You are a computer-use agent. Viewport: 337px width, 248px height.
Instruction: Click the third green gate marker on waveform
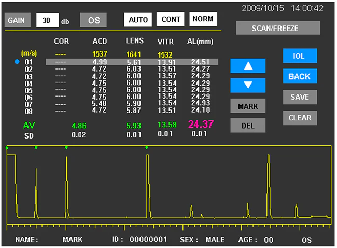point(66,147)
